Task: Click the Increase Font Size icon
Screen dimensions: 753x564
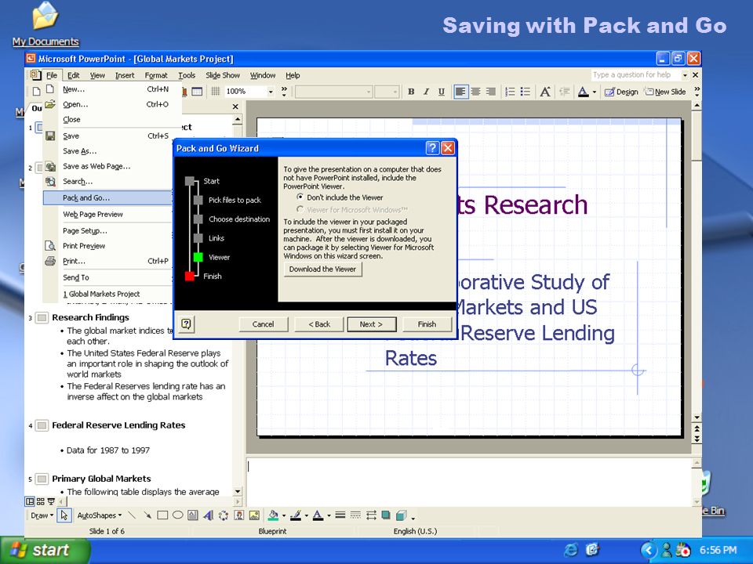Action: (x=545, y=92)
